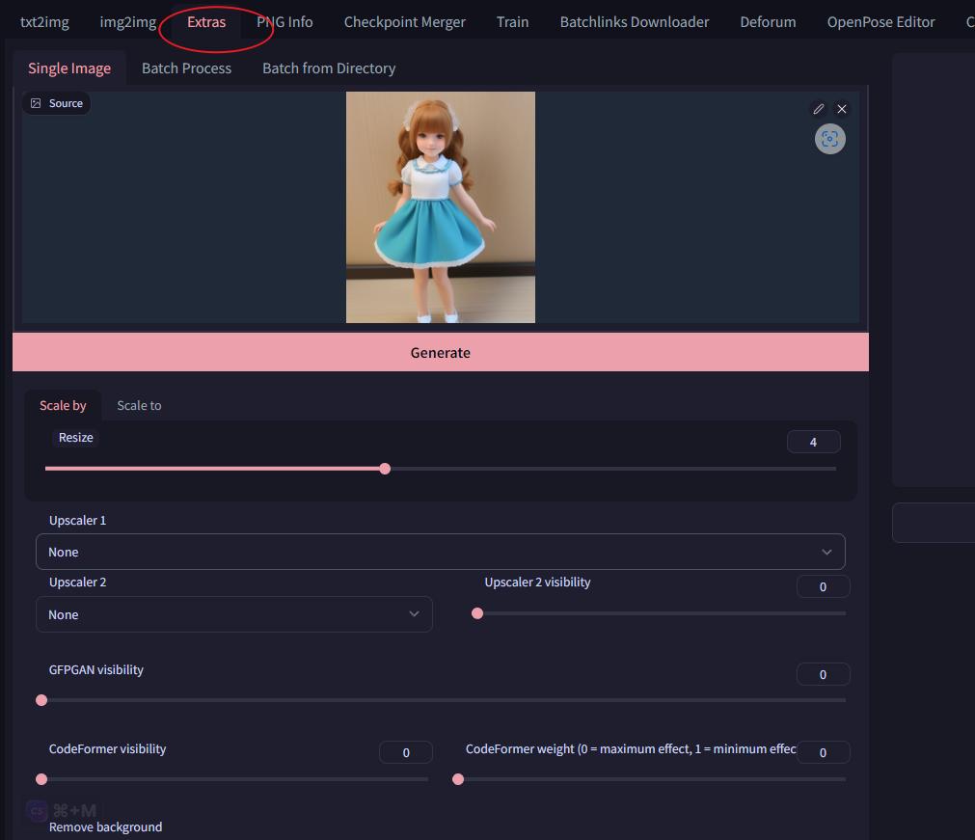Click the Source image label icon

pos(37,103)
